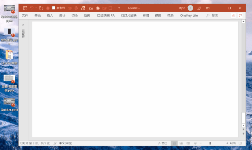252x150 pixels.
Task: Click the spelling check status bar icon
Action: [55, 143]
